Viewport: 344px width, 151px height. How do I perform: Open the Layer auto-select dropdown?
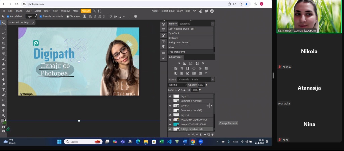click(31, 17)
